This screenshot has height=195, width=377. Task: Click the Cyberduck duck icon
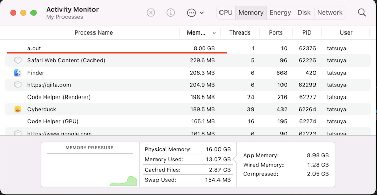coord(18,109)
